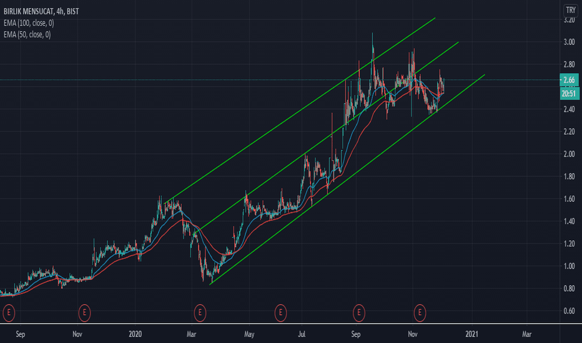Click the 3.00 price axis label
The width and height of the screenshot is (582, 343).
click(x=569, y=42)
